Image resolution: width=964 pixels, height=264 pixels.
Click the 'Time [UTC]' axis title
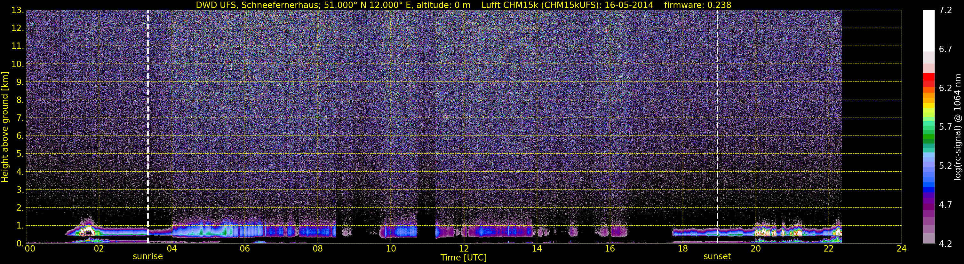(x=464, y=258)
